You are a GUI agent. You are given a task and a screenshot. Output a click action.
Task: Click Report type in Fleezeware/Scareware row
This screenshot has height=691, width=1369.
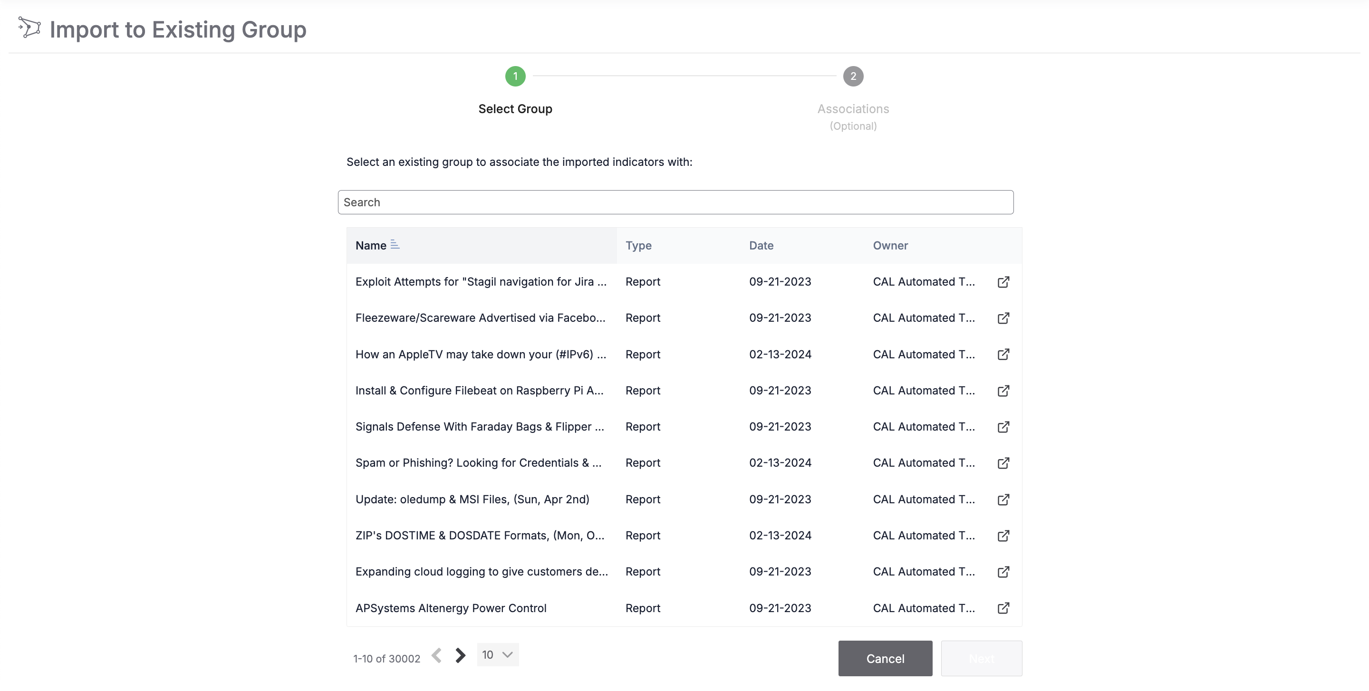click(x=643, y=318)
